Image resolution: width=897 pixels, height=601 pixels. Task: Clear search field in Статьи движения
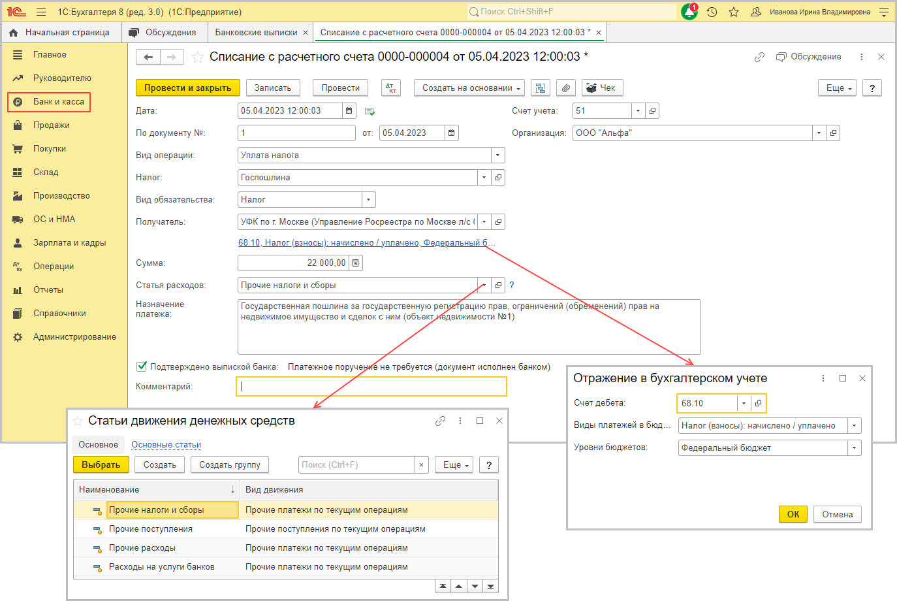(x=422, y=465)
